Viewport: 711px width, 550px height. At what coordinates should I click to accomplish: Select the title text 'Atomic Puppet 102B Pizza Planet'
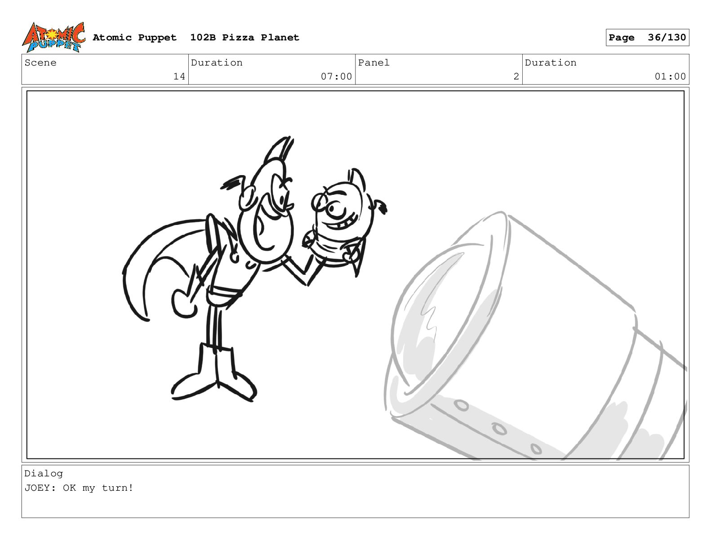196,37
